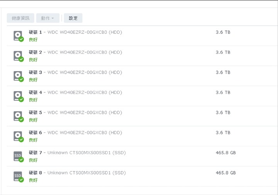Image resolution: width=278 pixels, height=195 pixels.
Task: Open the 動作 dropdown menu
Action: tap(48, 18)
